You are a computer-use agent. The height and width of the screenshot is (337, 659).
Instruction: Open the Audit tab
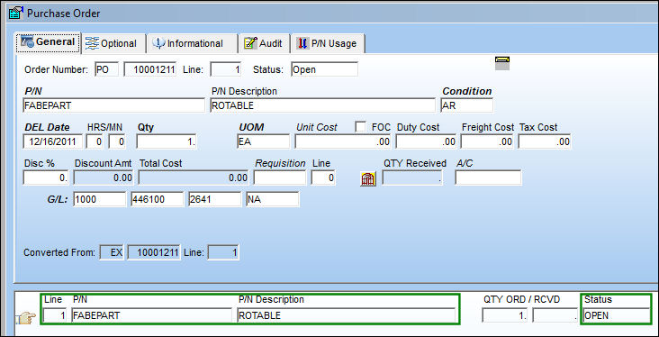[x=264, y=43]
